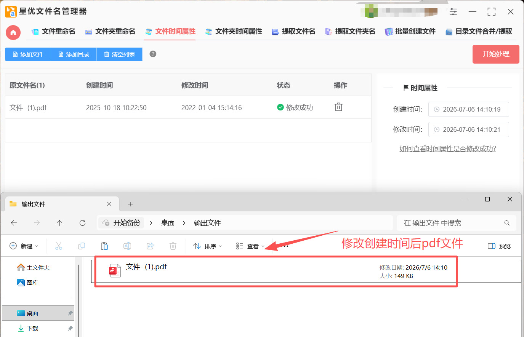524x337 pixels.
Task: Go forward in Explorer
Action: point(37,223)
